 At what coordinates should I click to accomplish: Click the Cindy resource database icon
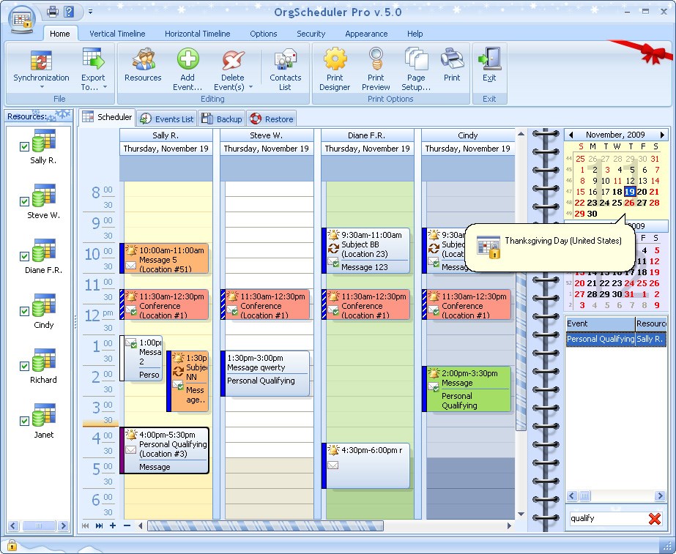pos(44,305)
